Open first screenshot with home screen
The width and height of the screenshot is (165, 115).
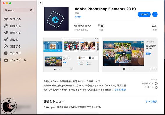pyautogui.click(x=71, y=55)
